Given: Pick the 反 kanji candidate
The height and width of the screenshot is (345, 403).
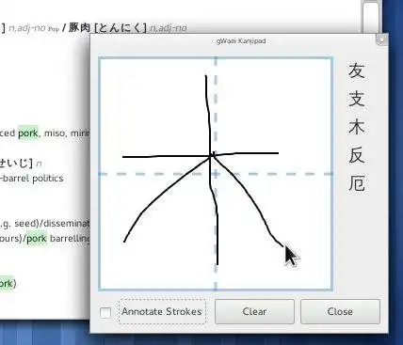Looking at the screenshot, I should pyautogui.click(x=357, y=155).
